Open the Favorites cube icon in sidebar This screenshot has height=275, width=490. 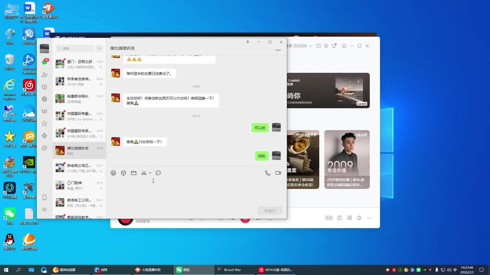(44, 87)
